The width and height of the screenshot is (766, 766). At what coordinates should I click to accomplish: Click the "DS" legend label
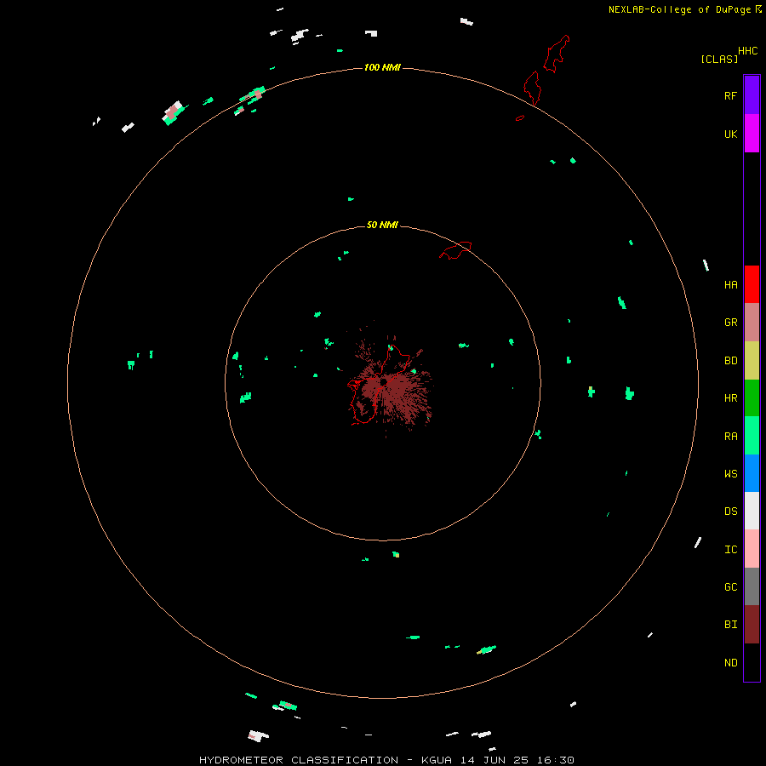tap(731, 511)
